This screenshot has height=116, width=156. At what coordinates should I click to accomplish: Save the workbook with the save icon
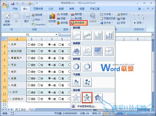13,3
